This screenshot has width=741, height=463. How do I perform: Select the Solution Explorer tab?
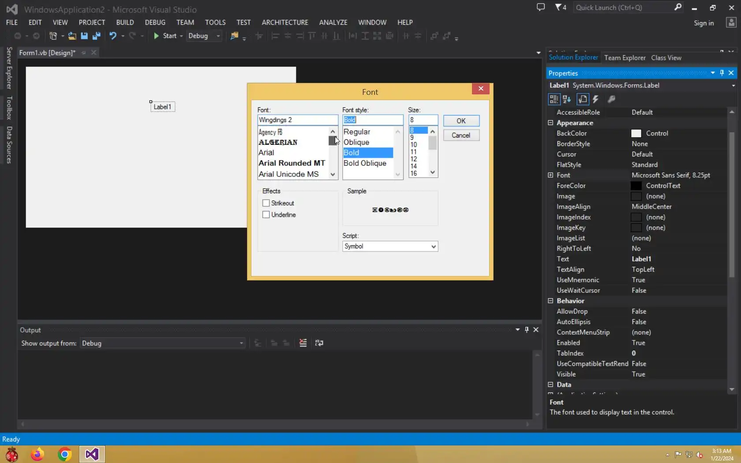573,57
